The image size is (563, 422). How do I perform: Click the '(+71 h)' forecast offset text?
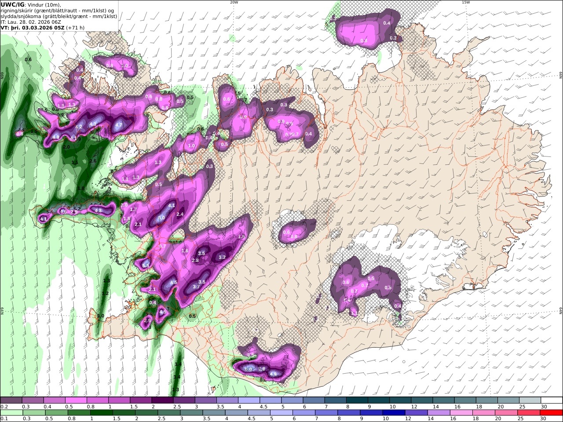click(x=76, y=28)
